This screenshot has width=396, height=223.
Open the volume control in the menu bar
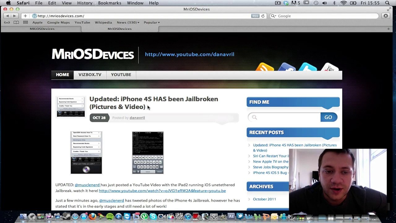(x=325, y=3)
